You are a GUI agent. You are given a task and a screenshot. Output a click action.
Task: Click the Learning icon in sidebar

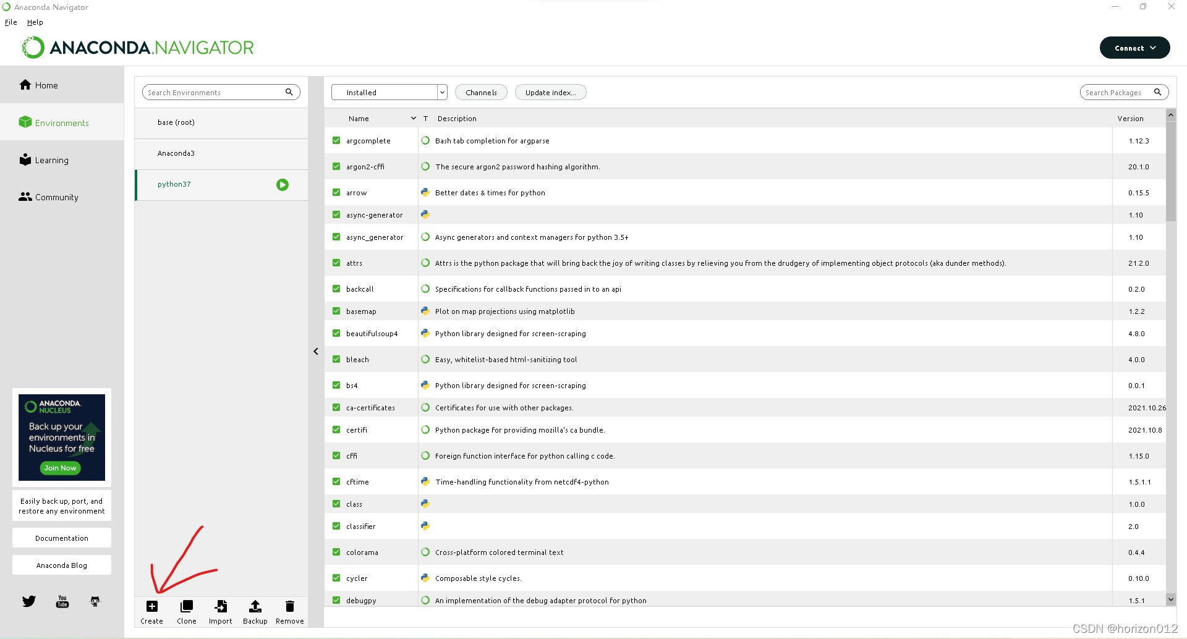tap(25, 159)
